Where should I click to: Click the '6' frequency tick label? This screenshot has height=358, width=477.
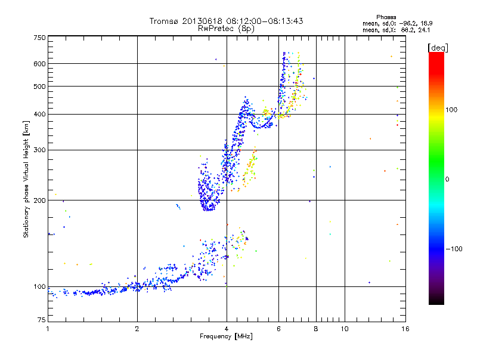point(278,329)
